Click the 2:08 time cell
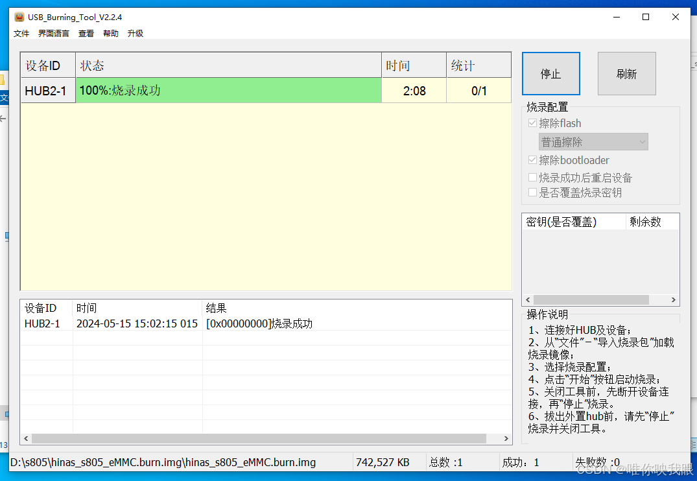Screen dimensions: 697x481 (x=414, y=91)
